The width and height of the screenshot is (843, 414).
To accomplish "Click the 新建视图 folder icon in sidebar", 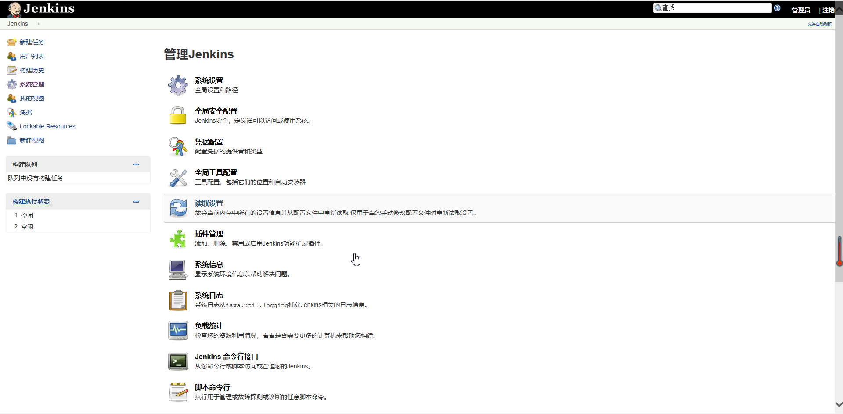I will [x=12, y=140].
